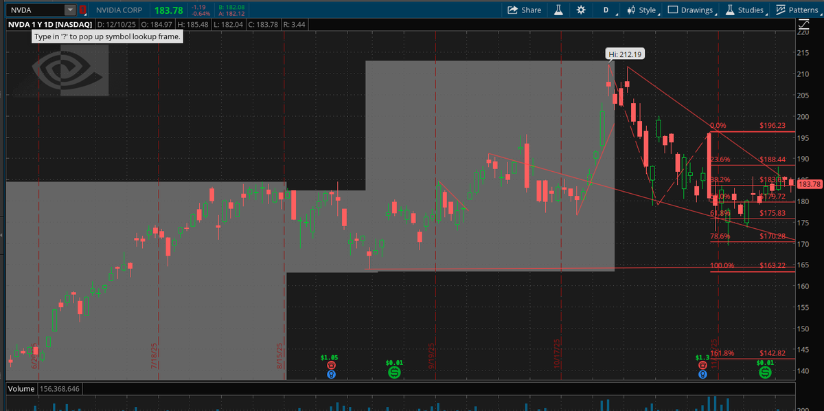This screenshot has height=411, width=824.
Task: Click the red earnings phone icon under $1.3
Action: (x=702, y=366)
